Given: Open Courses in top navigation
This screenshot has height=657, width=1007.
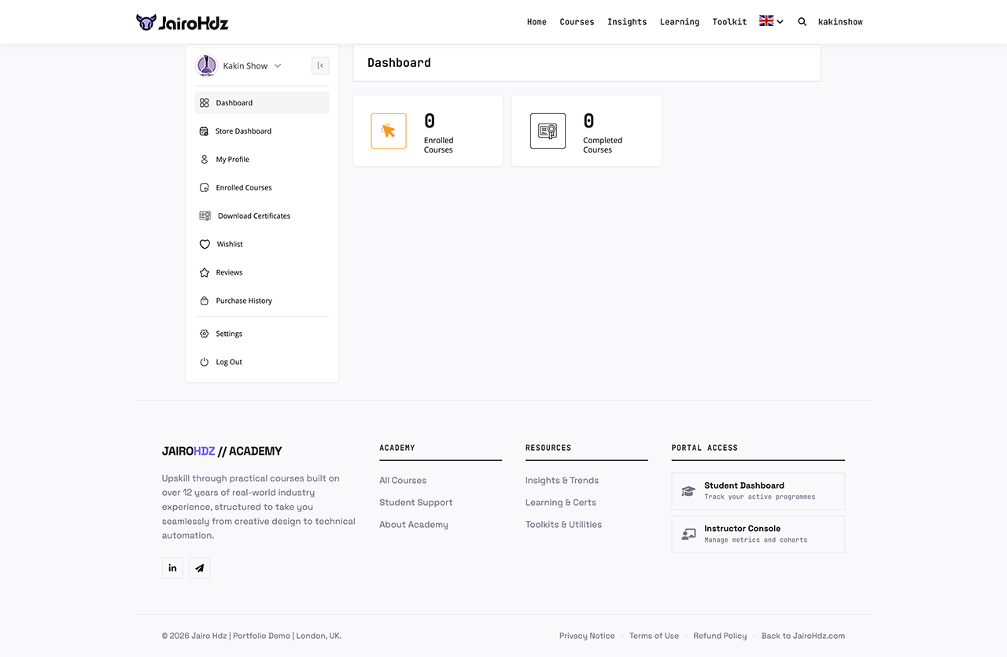Looking at the screenshot, I should point(577,22).
